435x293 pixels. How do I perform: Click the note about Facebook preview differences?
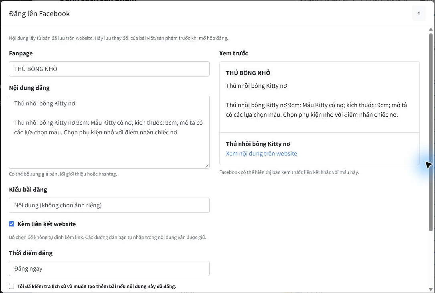tap(289, 172)
